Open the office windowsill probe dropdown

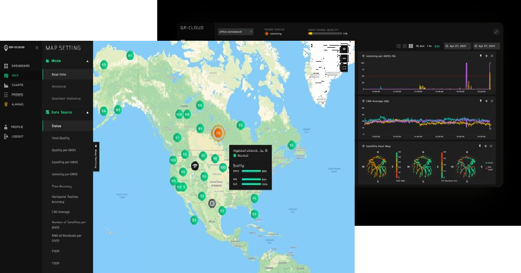235,32
